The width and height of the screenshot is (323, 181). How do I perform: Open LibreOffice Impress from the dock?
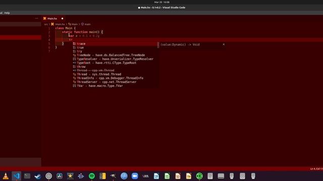pos(178,176)
